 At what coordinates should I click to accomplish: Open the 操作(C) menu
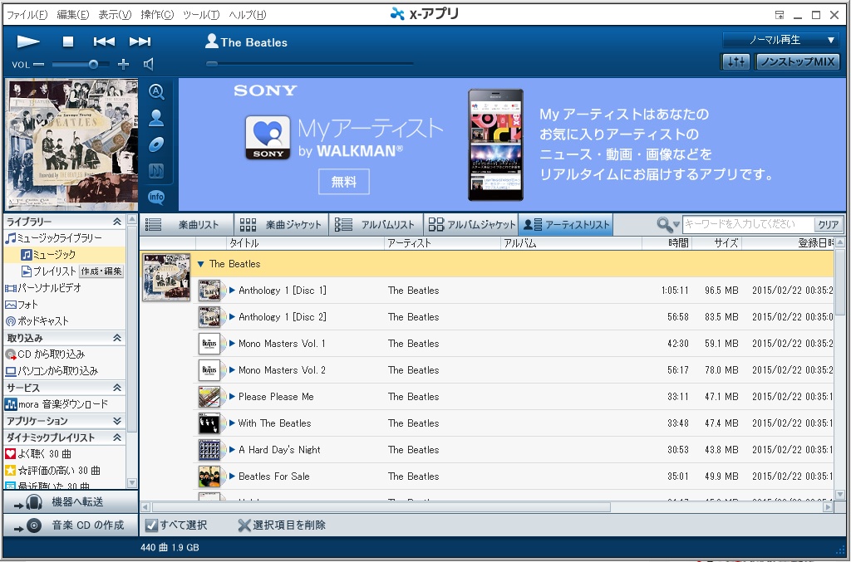(x=157, y=15)
